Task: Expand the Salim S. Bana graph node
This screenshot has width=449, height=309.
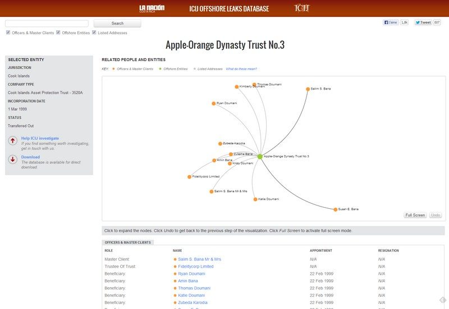Action: (308, 89)
